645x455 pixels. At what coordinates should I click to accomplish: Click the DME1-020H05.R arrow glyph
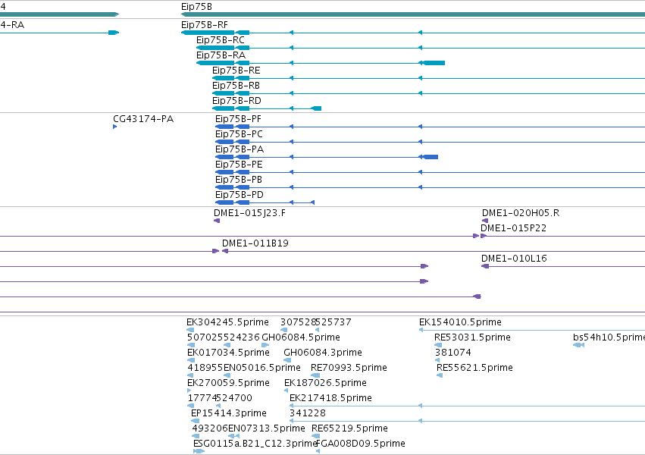[x=485, y=221]
